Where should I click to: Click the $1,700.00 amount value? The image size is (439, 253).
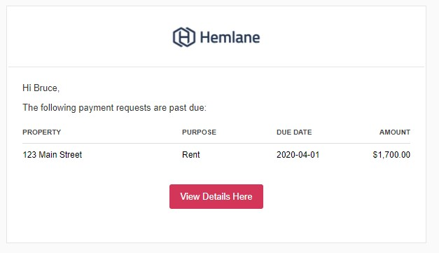pos(391,155)
